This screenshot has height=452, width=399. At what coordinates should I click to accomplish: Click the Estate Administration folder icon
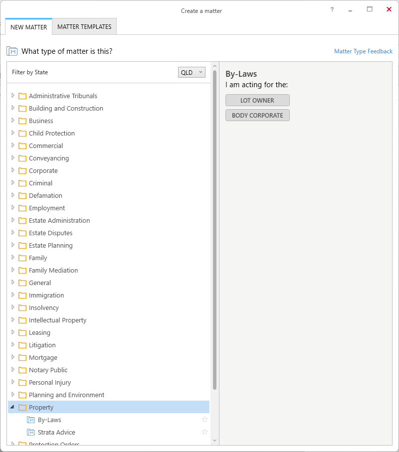(x=22, y=221)
